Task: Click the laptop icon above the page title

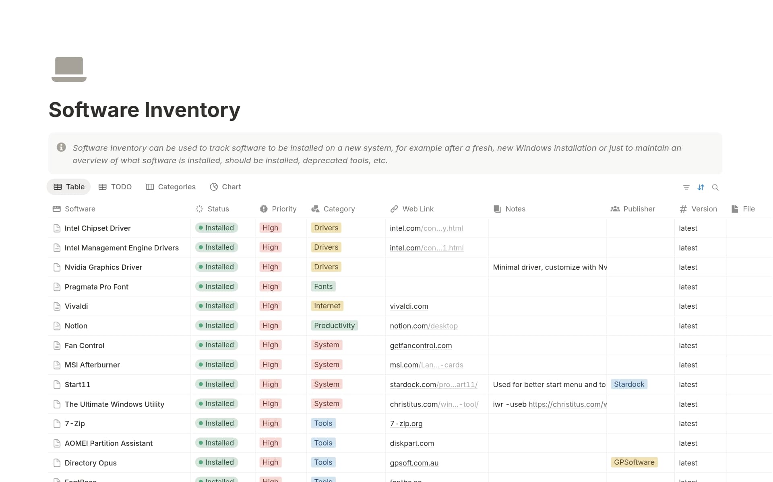Action: [69, 69]
